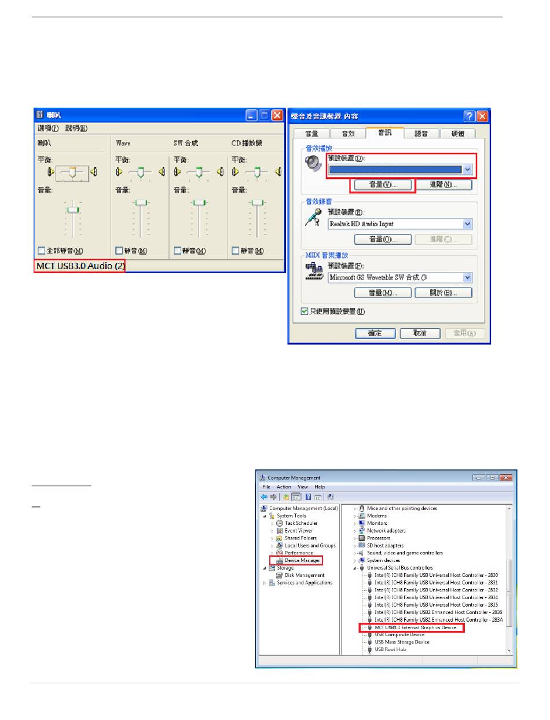
Task: Open the Action menu in Computer Management
Action: (x=284, y=487)
